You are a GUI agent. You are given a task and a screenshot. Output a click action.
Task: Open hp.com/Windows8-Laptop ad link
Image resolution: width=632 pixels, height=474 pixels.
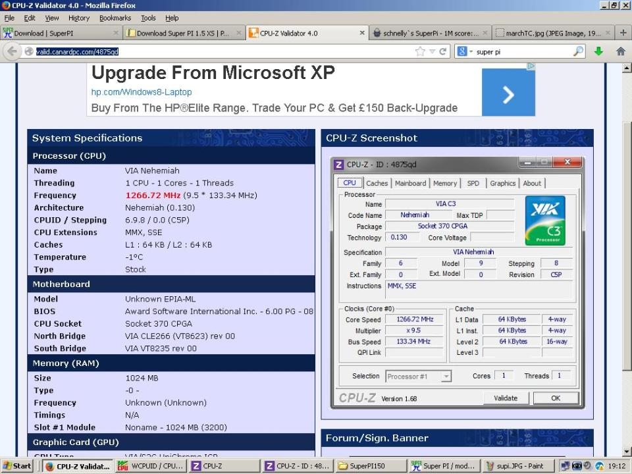pos(142,92)
